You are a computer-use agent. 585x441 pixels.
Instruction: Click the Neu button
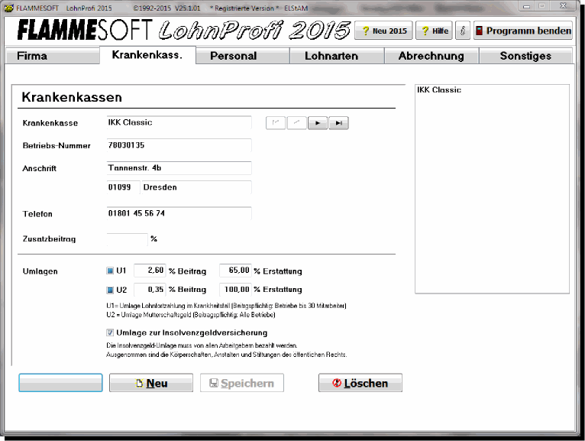pyautogui.click(x=151, y=383)
